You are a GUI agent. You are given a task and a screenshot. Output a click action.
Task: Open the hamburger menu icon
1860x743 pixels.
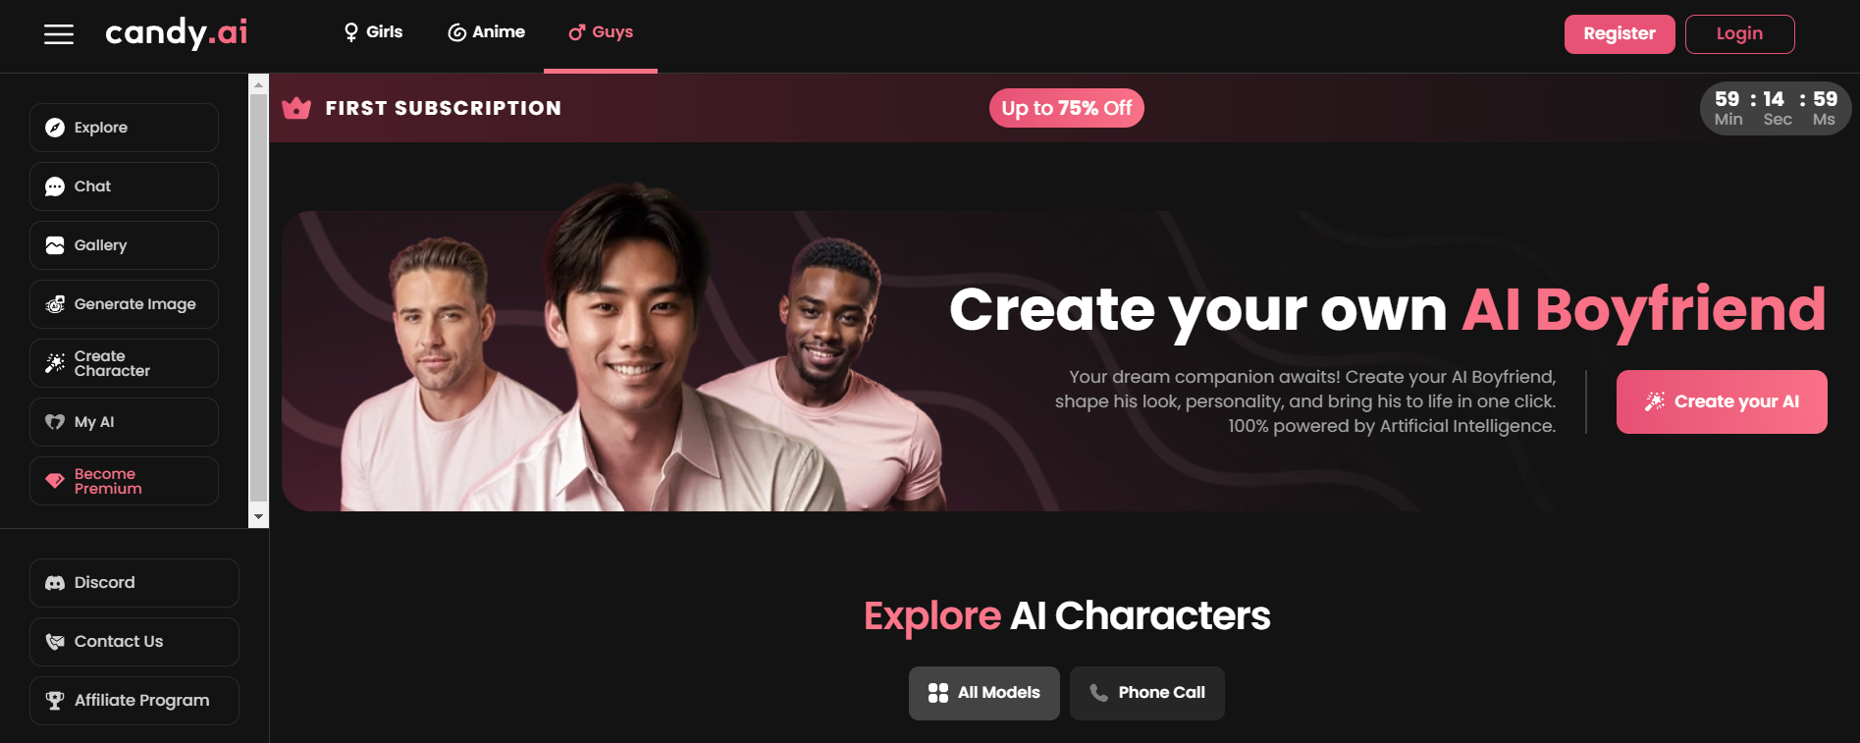point(59,34)
